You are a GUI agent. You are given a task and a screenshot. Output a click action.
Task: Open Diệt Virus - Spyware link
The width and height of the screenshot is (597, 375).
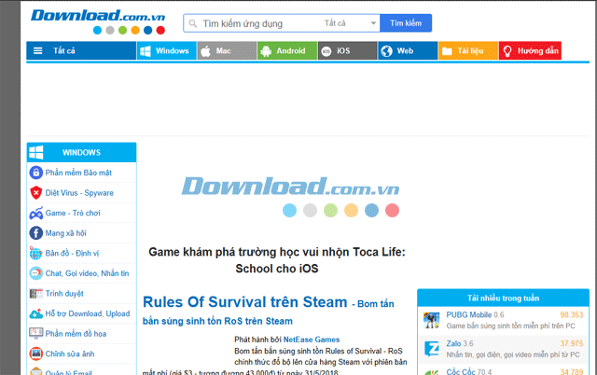[x=79, y=193]
